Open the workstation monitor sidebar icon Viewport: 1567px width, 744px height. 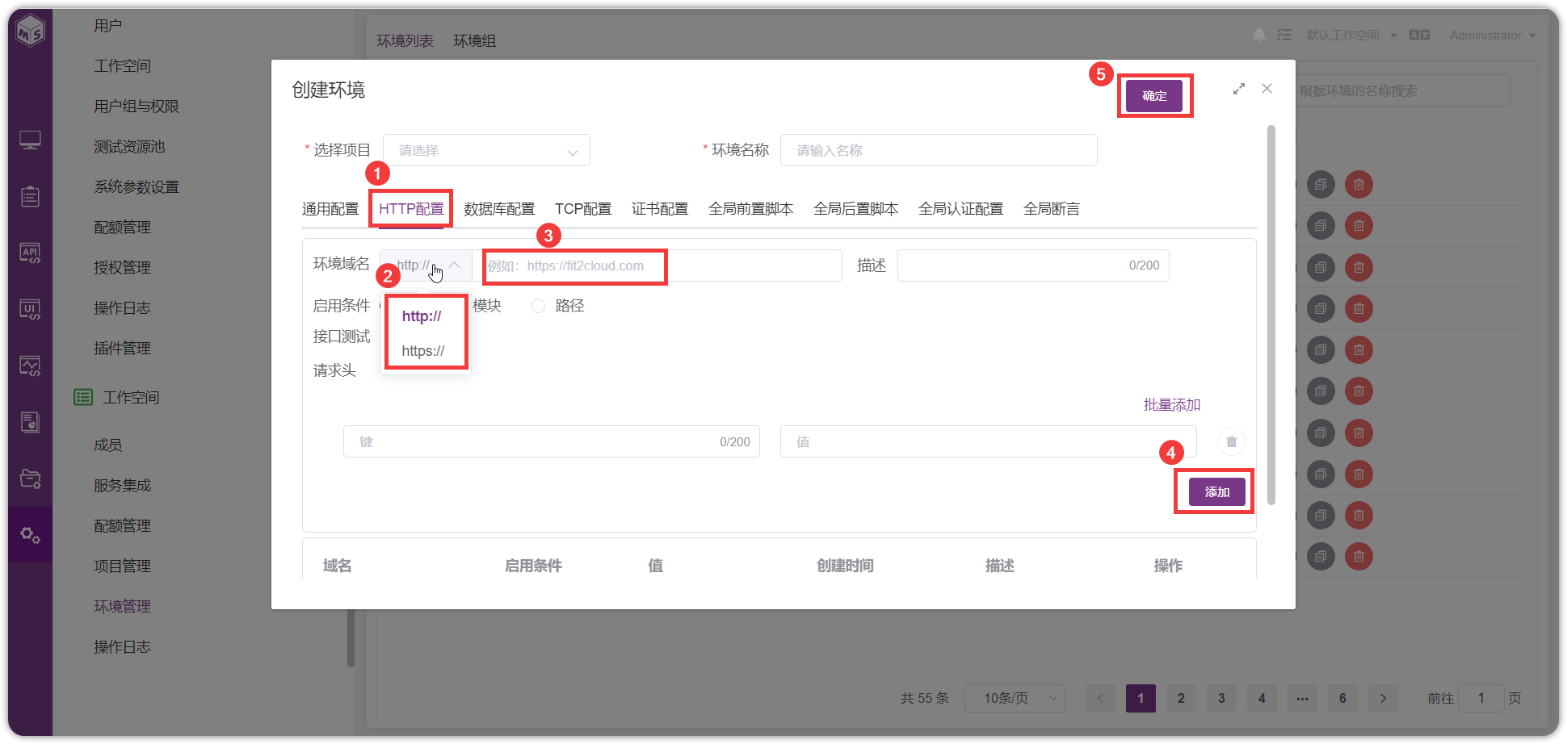tap(30, 140)
